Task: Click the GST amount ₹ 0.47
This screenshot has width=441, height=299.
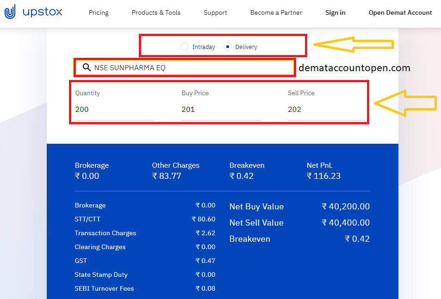Action: point(205,261)
